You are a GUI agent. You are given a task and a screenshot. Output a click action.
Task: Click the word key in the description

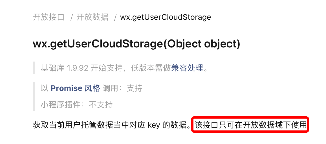click(x=154, y=125)
